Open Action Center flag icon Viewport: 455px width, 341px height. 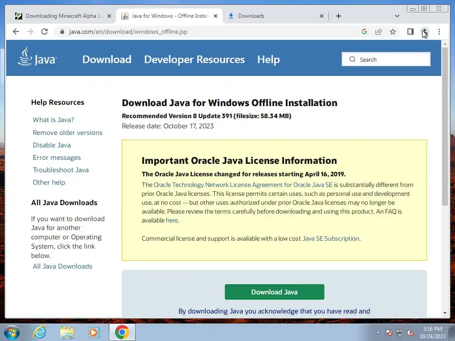(389, 333)
